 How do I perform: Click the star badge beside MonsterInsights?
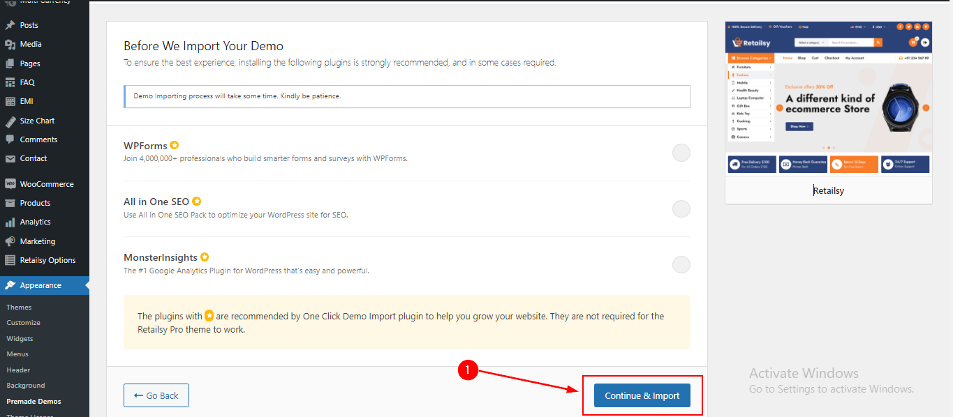[x=205, y=257]
